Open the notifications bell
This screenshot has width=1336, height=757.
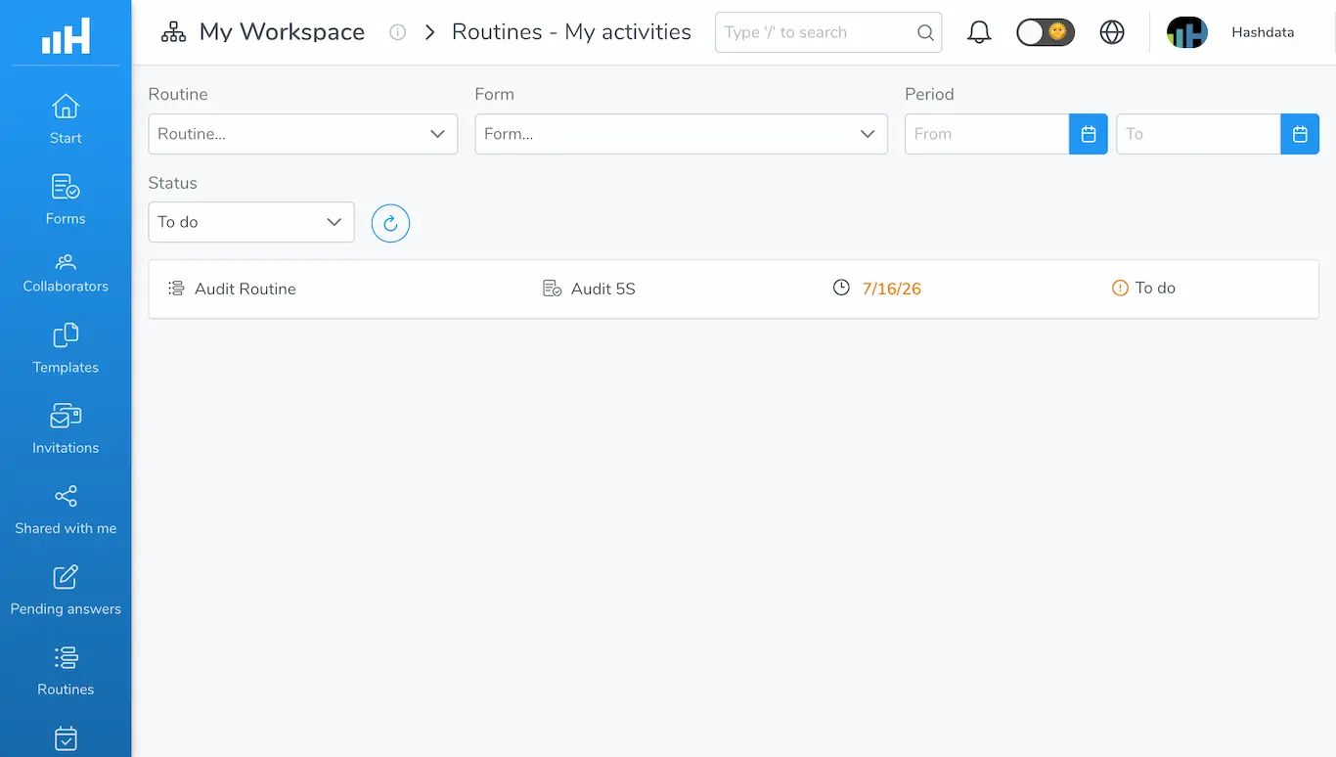979,32
